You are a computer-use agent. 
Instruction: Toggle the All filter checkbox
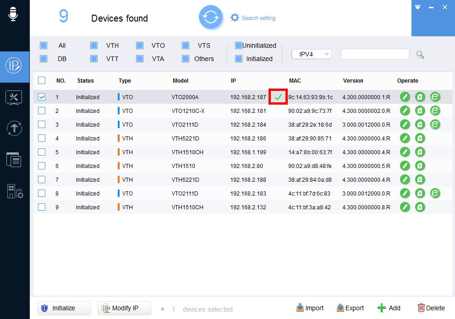click(x=44, y=45)
